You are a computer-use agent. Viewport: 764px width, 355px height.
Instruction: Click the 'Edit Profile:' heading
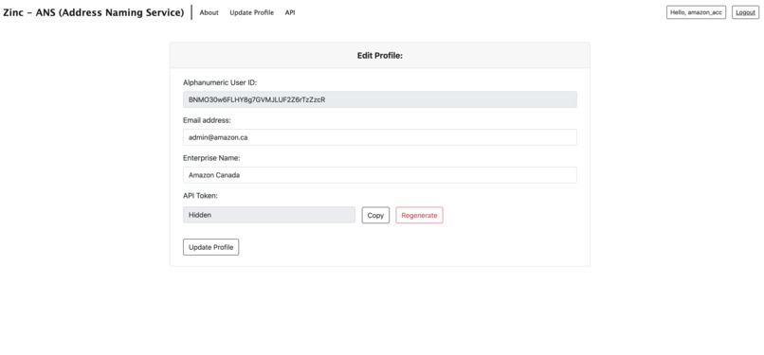click(380, 56)
